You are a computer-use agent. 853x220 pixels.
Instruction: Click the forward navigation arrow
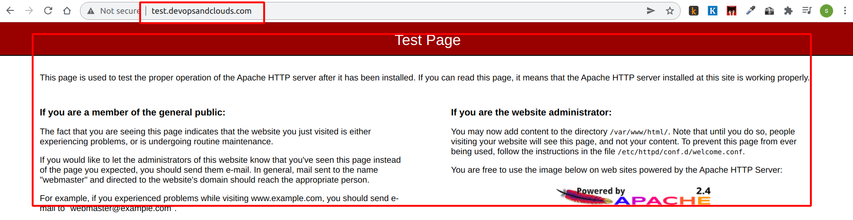point(29,10)
